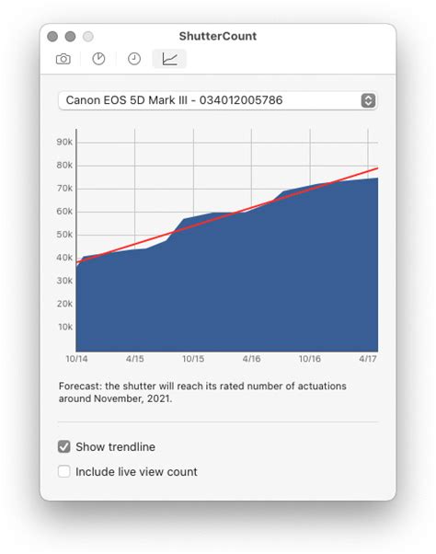
Task: Click the 40k axis label
Action: click(x=64, y=258)
